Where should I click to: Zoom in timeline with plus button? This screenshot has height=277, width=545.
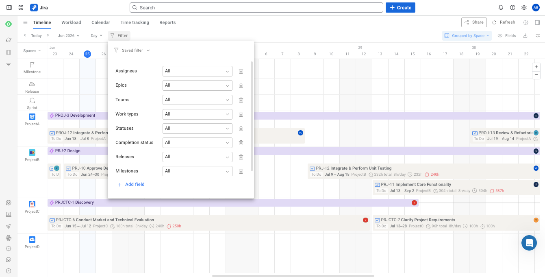[536, 67]
